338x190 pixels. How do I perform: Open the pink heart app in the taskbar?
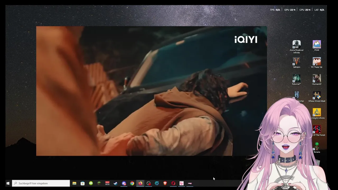[181, 183]
